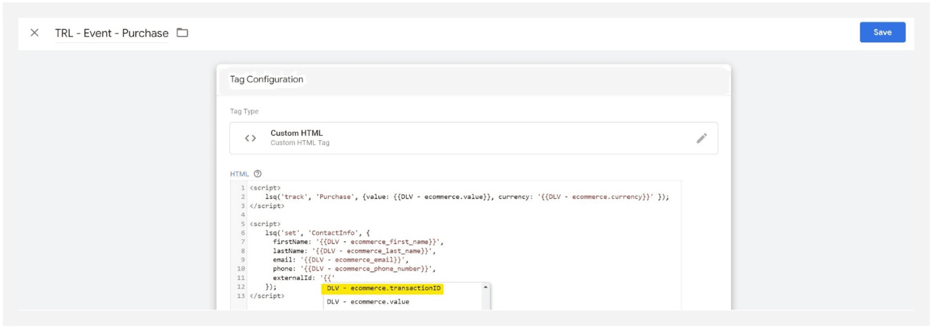Select the Custom HTML tag type row
Screen dimensions: 933x329
(x=474, y=138)
